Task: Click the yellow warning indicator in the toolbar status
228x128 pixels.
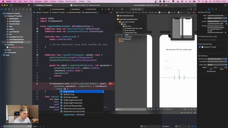Action: click(x=166, y=5)
